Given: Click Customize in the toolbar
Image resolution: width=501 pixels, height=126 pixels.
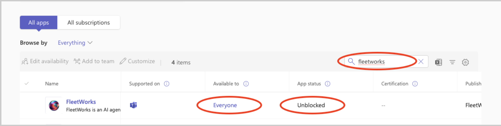Looking at the screenshot, I should pyautogui.click(x=137, y=61).
